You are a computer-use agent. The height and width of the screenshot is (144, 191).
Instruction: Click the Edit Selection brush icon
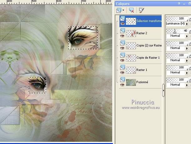click(142, 10)
